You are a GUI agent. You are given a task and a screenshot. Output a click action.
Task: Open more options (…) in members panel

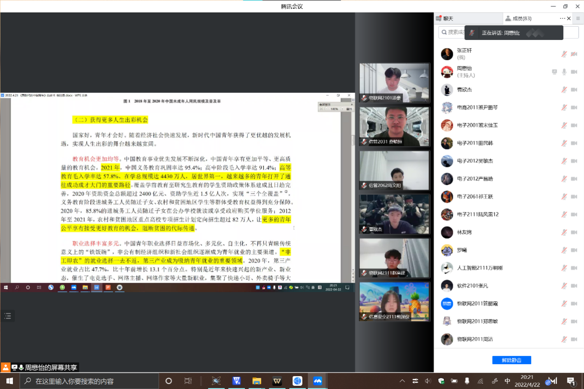click(x=562, y=18)
